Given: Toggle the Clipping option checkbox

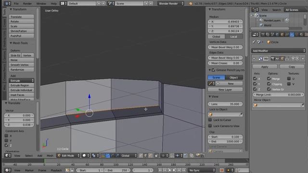Looking at the screenshot, I should tap(269, 84).
